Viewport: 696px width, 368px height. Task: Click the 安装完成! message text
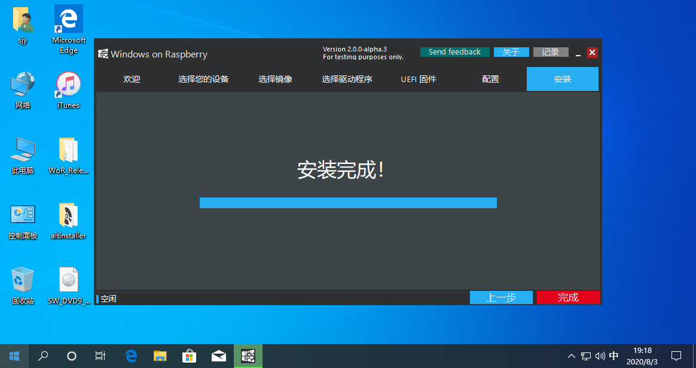point(340,170)
